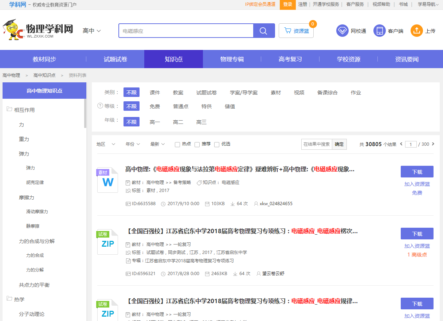Image resolution: width=443 pixels, height=321 pixels.
Task: Click the first 下载 download button
Action: click(417, 171)
